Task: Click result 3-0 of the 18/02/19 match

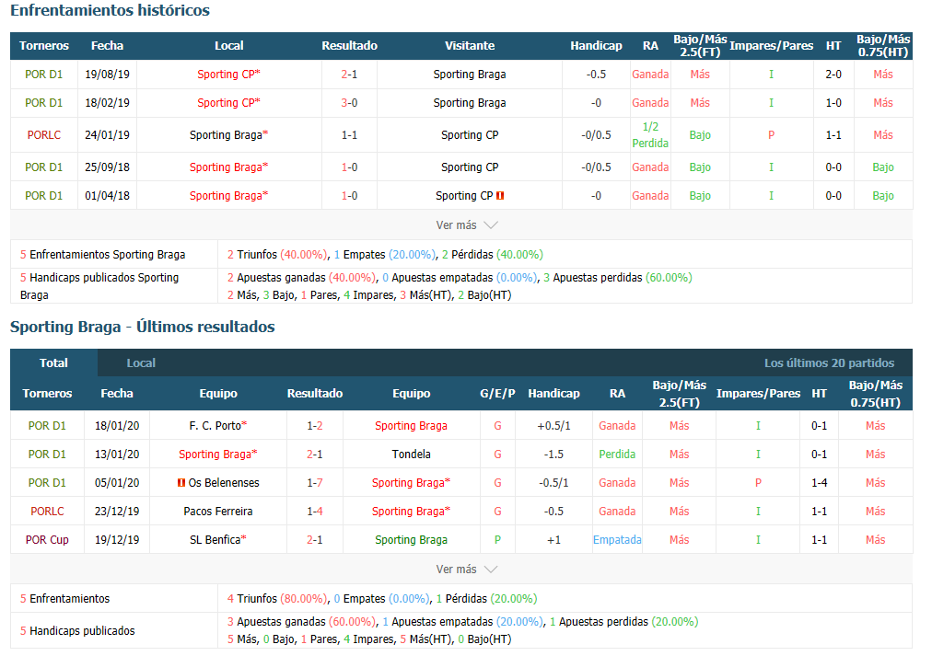Action: coord(350,103)
